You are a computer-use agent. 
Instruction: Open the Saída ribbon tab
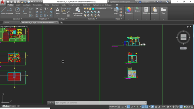[x=64, y=5]
